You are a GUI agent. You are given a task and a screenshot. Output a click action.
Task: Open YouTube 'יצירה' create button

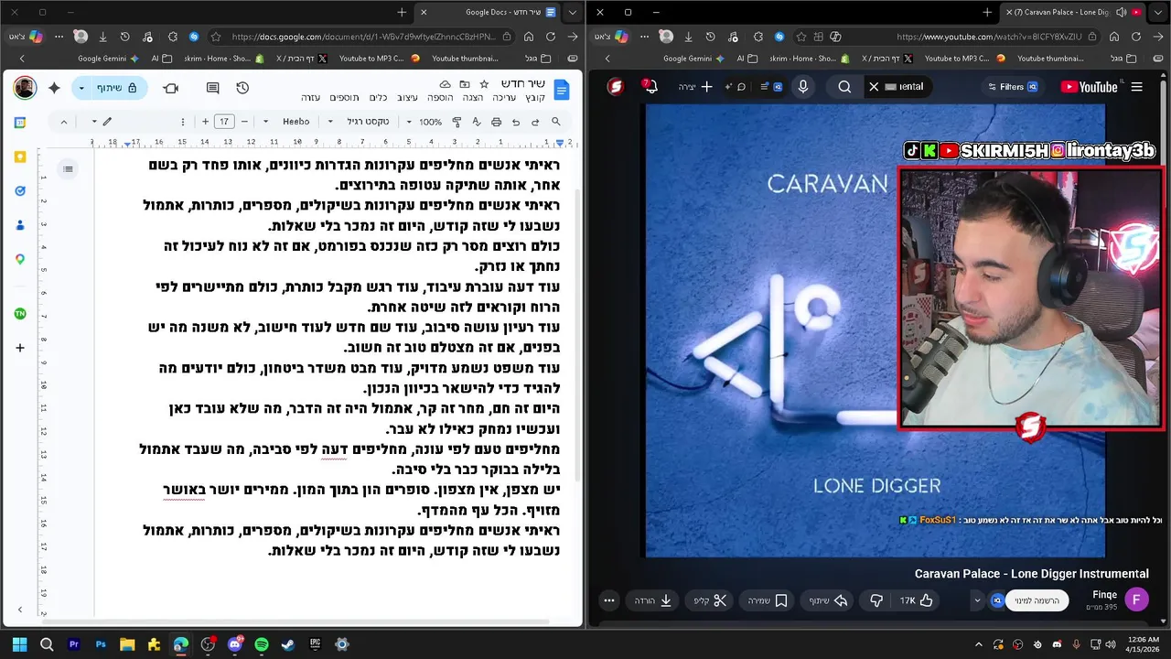point(696,87)
